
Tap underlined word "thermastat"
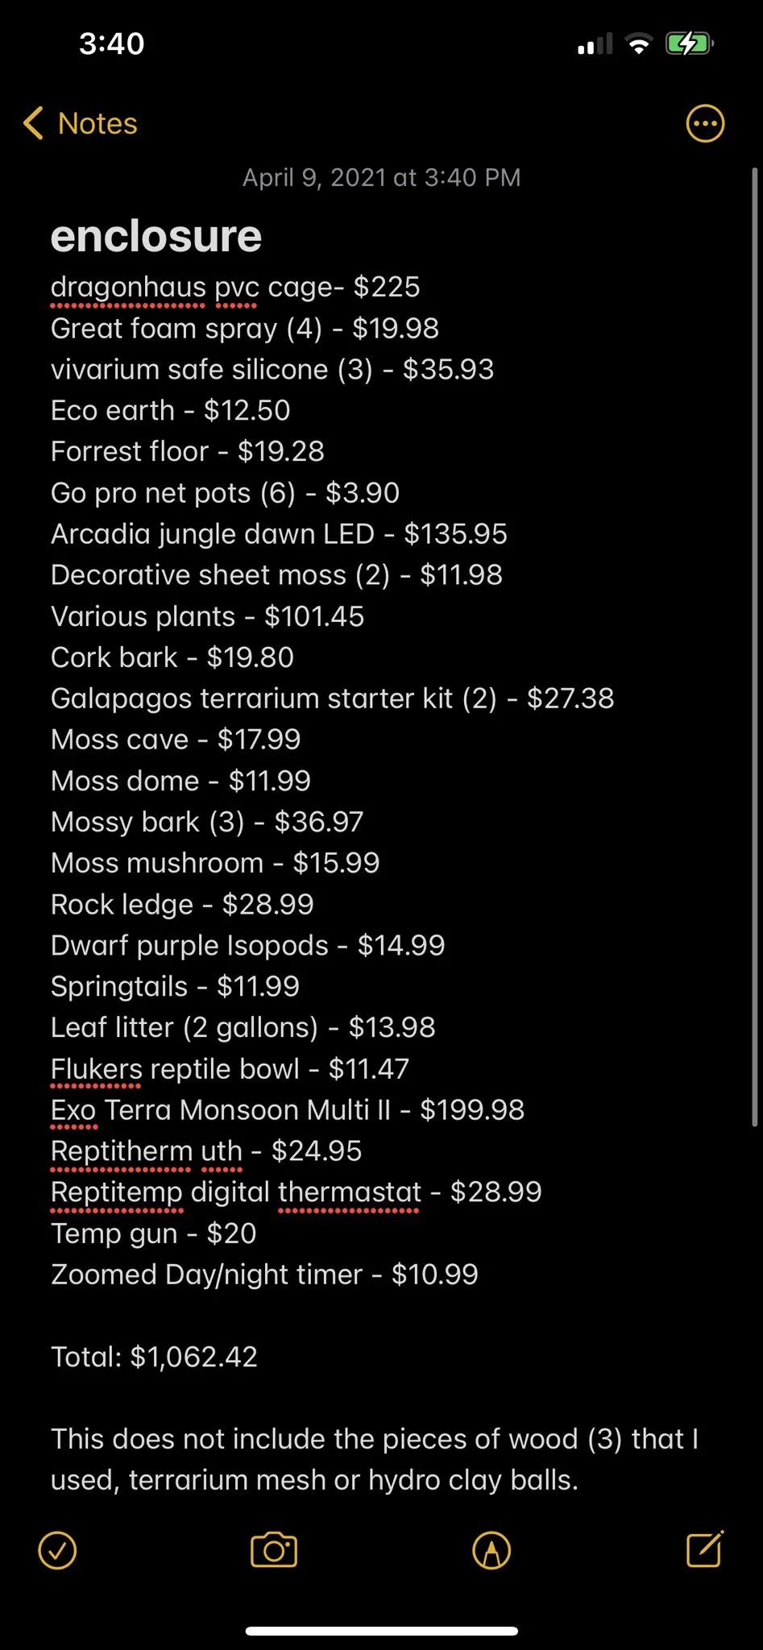tap(350, 1192)
